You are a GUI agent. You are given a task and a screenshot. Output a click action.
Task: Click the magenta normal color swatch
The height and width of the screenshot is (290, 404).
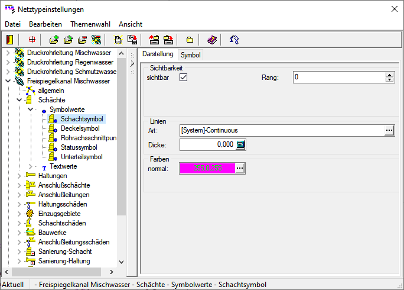207,168
